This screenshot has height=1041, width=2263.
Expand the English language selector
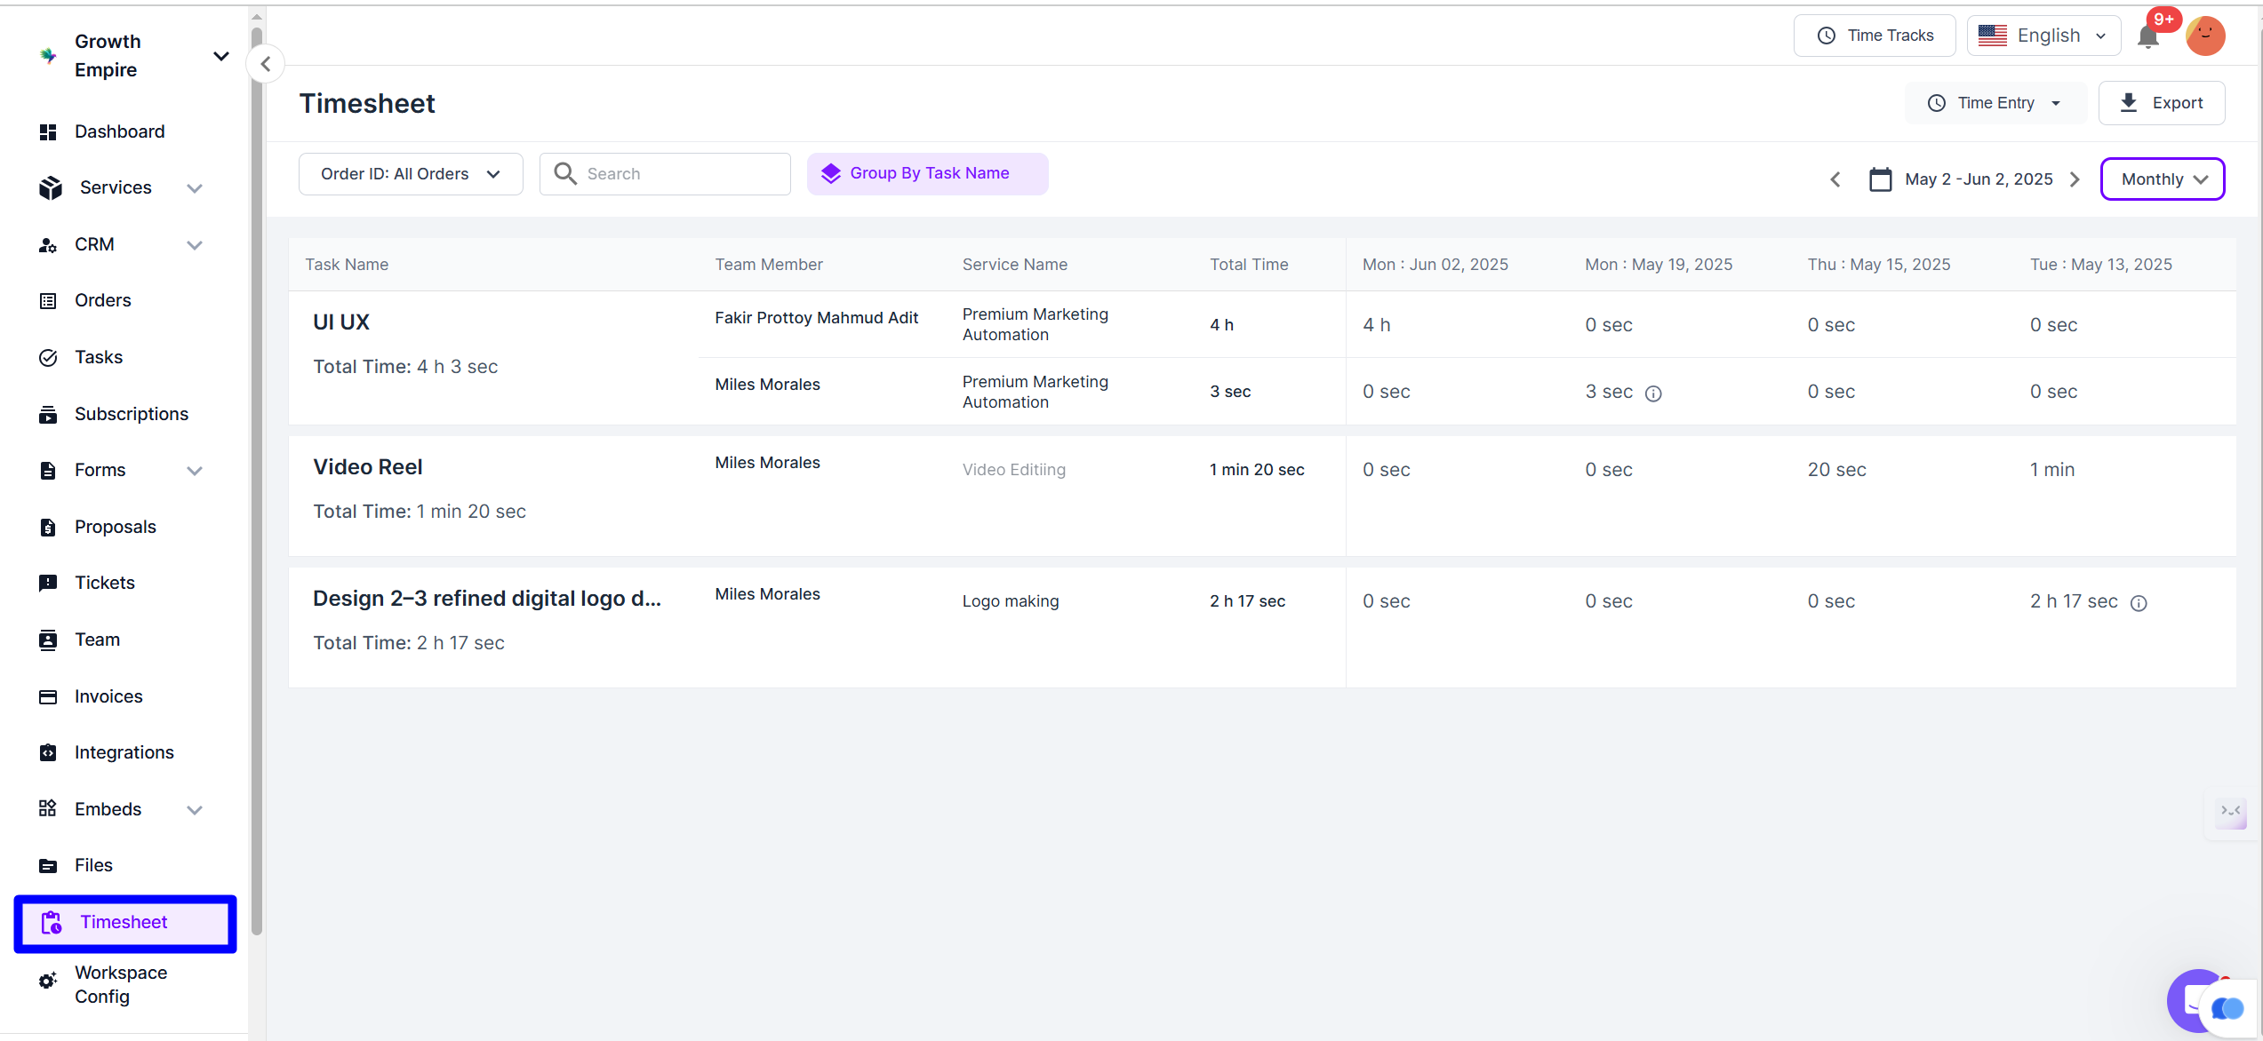(x=2043, y=36)
